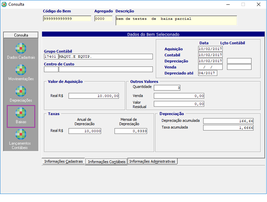Click the Dados do Bem Selecionado header
Image resolution: width=267 pixels, height=202 pixels.
point(153,34)
